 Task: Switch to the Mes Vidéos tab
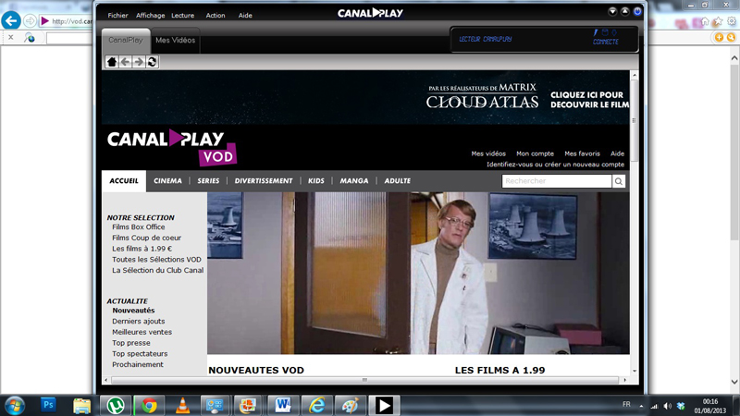(x=175, y=41)
